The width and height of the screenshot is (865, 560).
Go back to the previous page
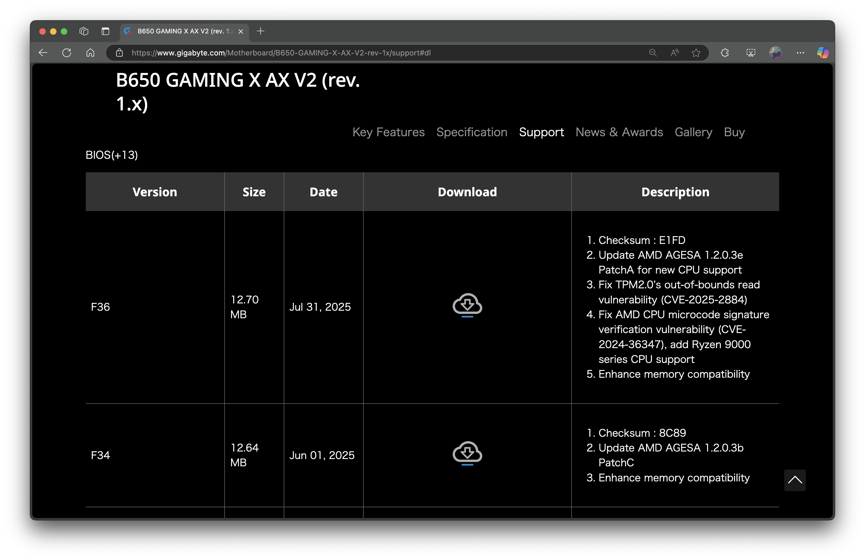pos(43,53)
